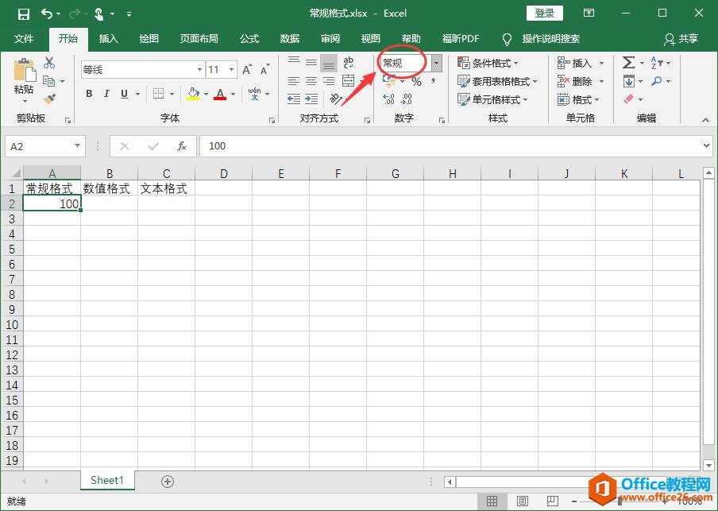Add a new worksheet with the plus button
This screenshot has width=718, height=511.
(x=167, y=481)
